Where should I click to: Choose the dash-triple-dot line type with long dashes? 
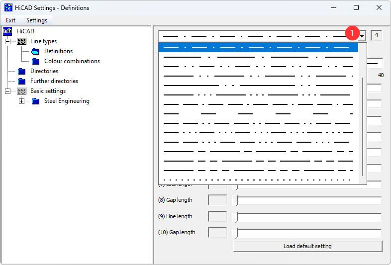coord(258,95)
